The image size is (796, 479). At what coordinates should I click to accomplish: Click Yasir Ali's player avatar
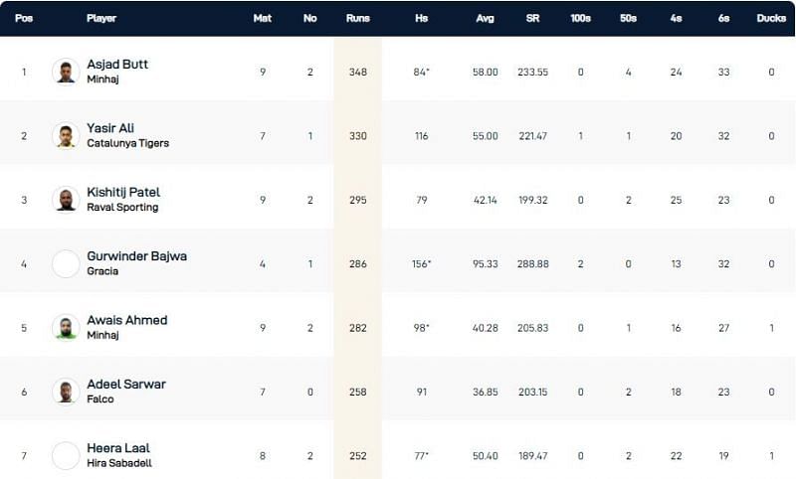pyautogui.click(x=66, y=135)
